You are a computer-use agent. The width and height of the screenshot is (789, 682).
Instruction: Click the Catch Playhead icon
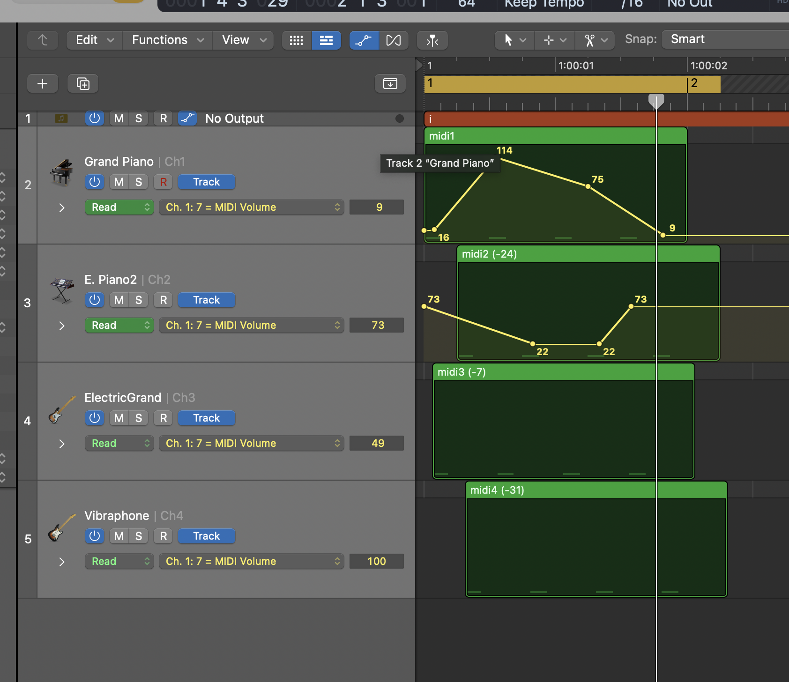[432, 40]
